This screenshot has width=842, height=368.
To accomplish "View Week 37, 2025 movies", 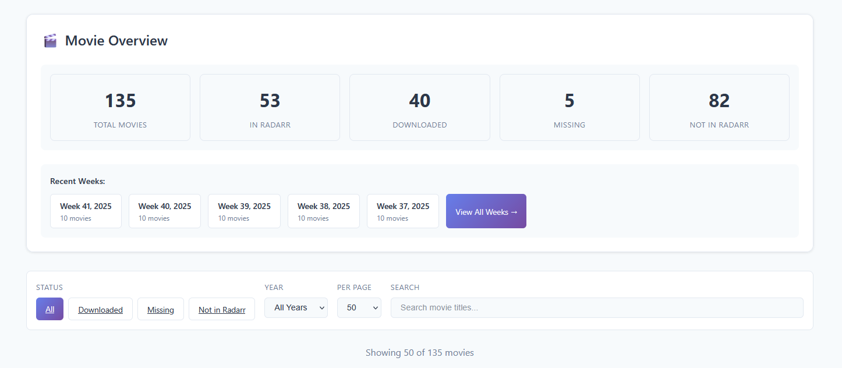I will pyautogui.click(x=402, y=211).
